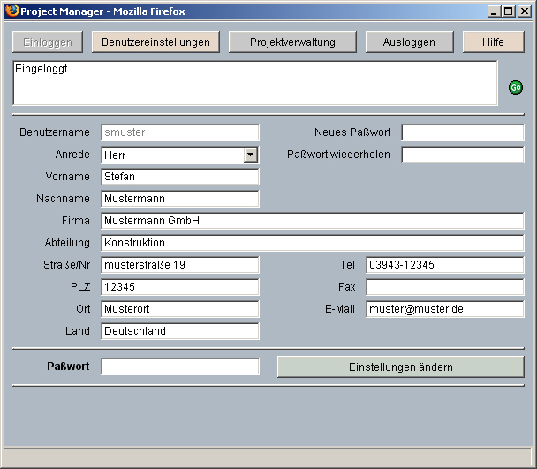537x469 pixels.
Task: Click the Firefox icon in title bar
Action: 11,11
